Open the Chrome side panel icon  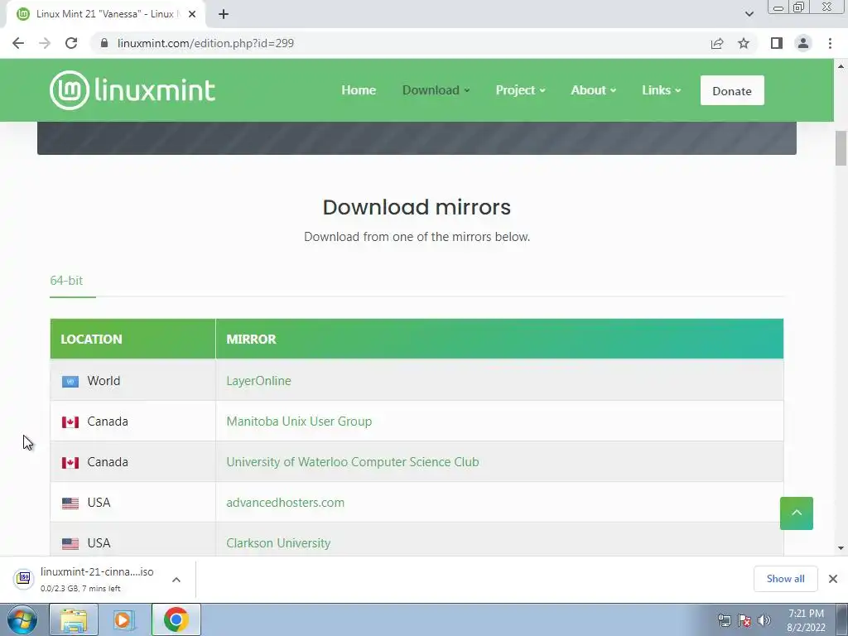777,43
